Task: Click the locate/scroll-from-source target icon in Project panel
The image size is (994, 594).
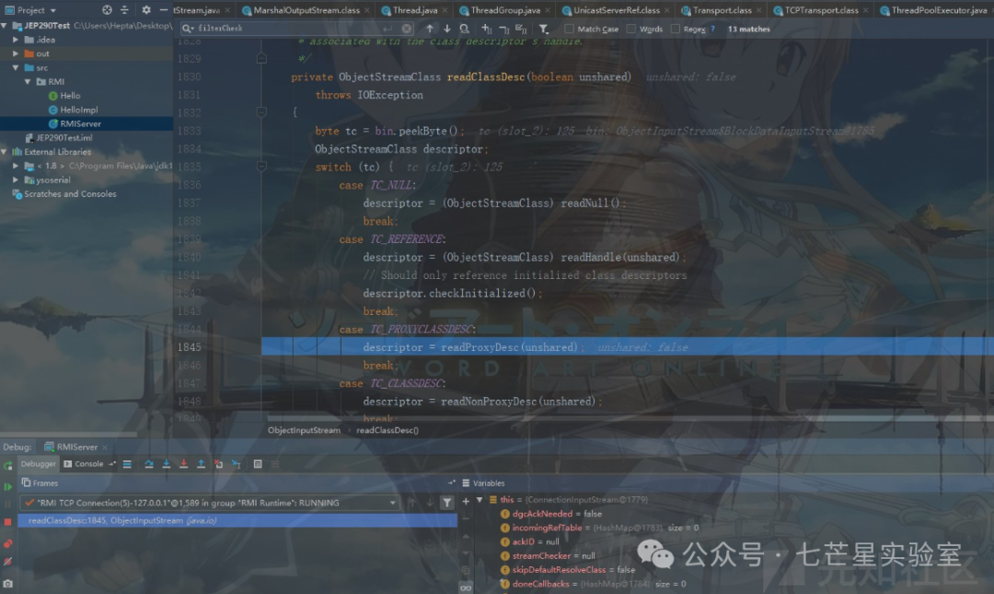Action: coord(107,10)
